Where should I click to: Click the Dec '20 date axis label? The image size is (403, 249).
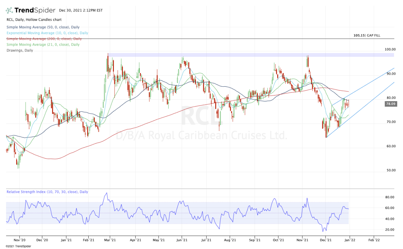click(x=42, y=240)
